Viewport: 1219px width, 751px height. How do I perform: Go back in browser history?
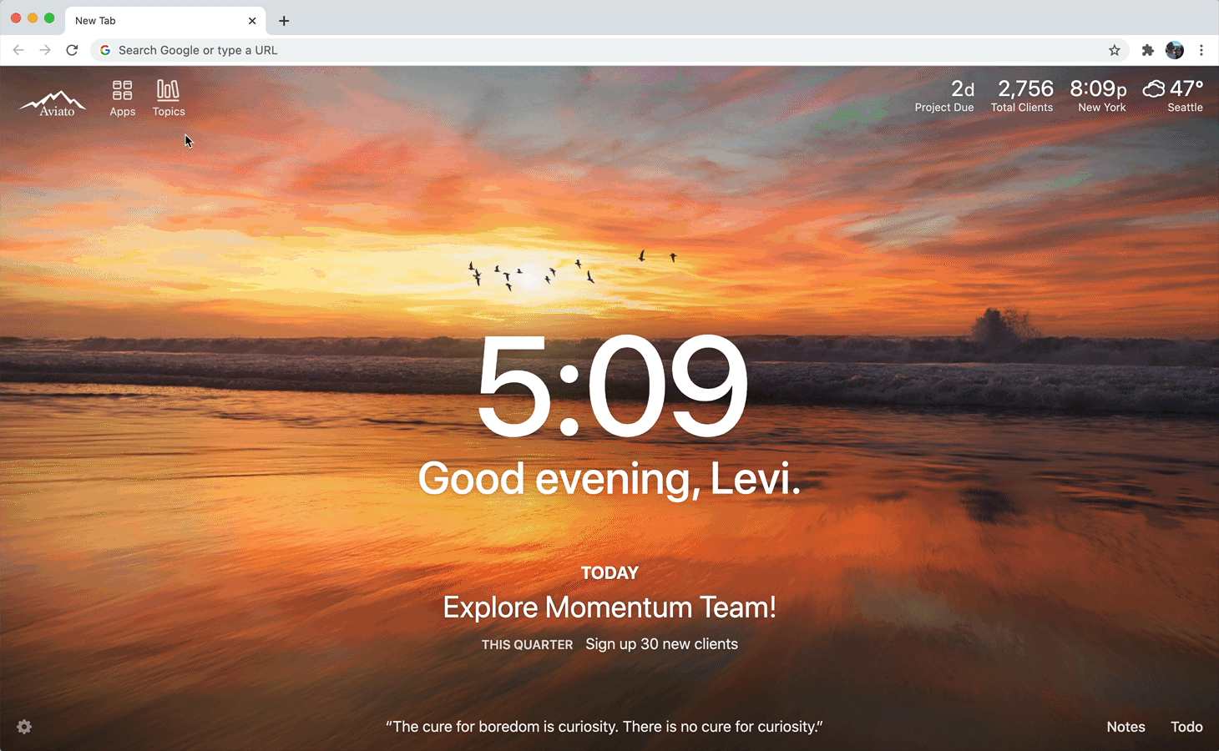tap(18, 50)
